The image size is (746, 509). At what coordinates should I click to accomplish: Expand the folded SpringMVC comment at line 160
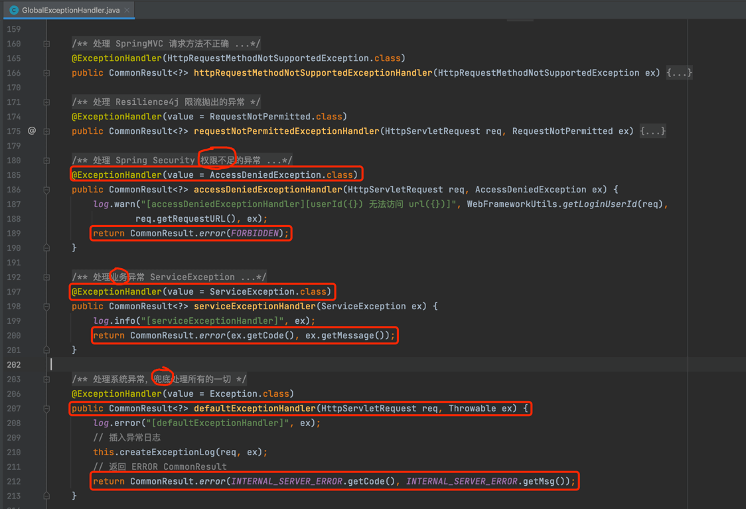(x=45, y=43)
